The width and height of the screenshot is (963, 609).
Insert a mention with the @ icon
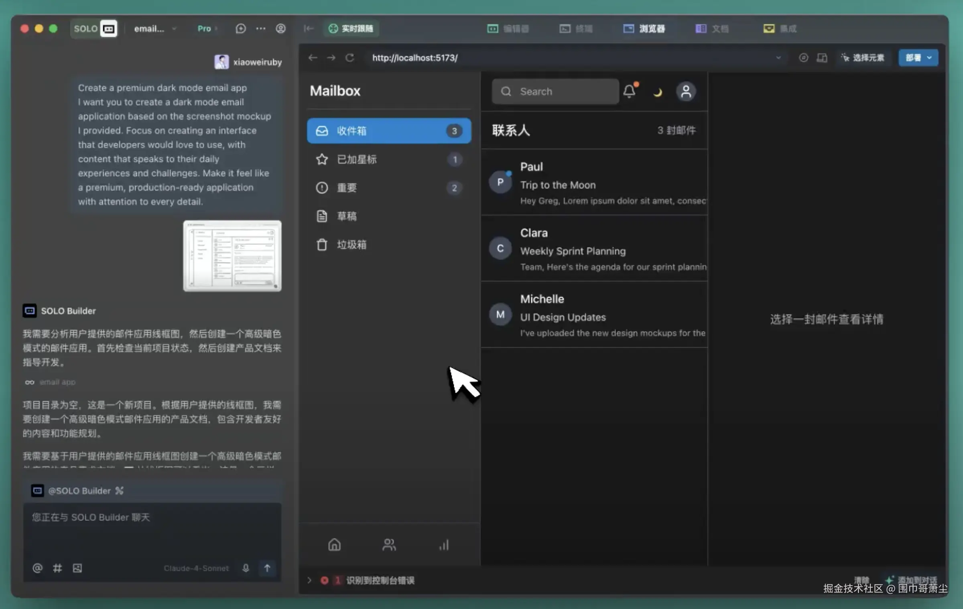tap(37, 568)
